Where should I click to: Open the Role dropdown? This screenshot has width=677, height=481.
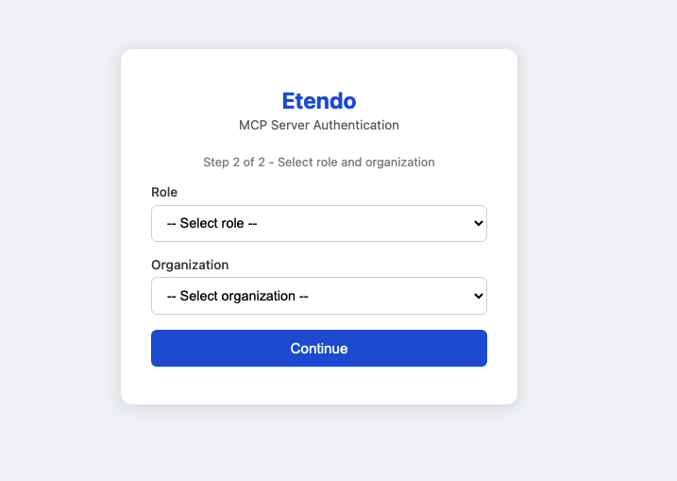click(318, 224)
